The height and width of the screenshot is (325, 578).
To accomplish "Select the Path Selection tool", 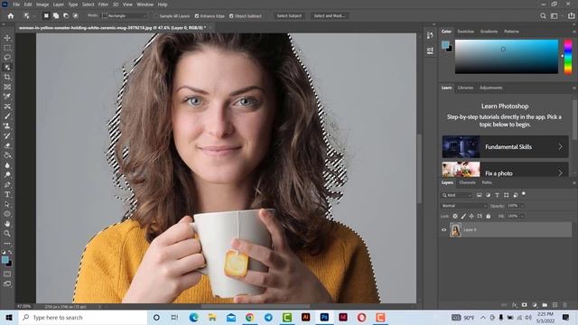I will [7, 204].
